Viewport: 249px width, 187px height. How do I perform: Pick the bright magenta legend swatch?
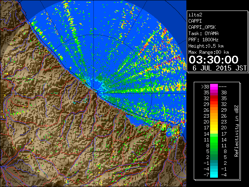(x=214, y=86)
